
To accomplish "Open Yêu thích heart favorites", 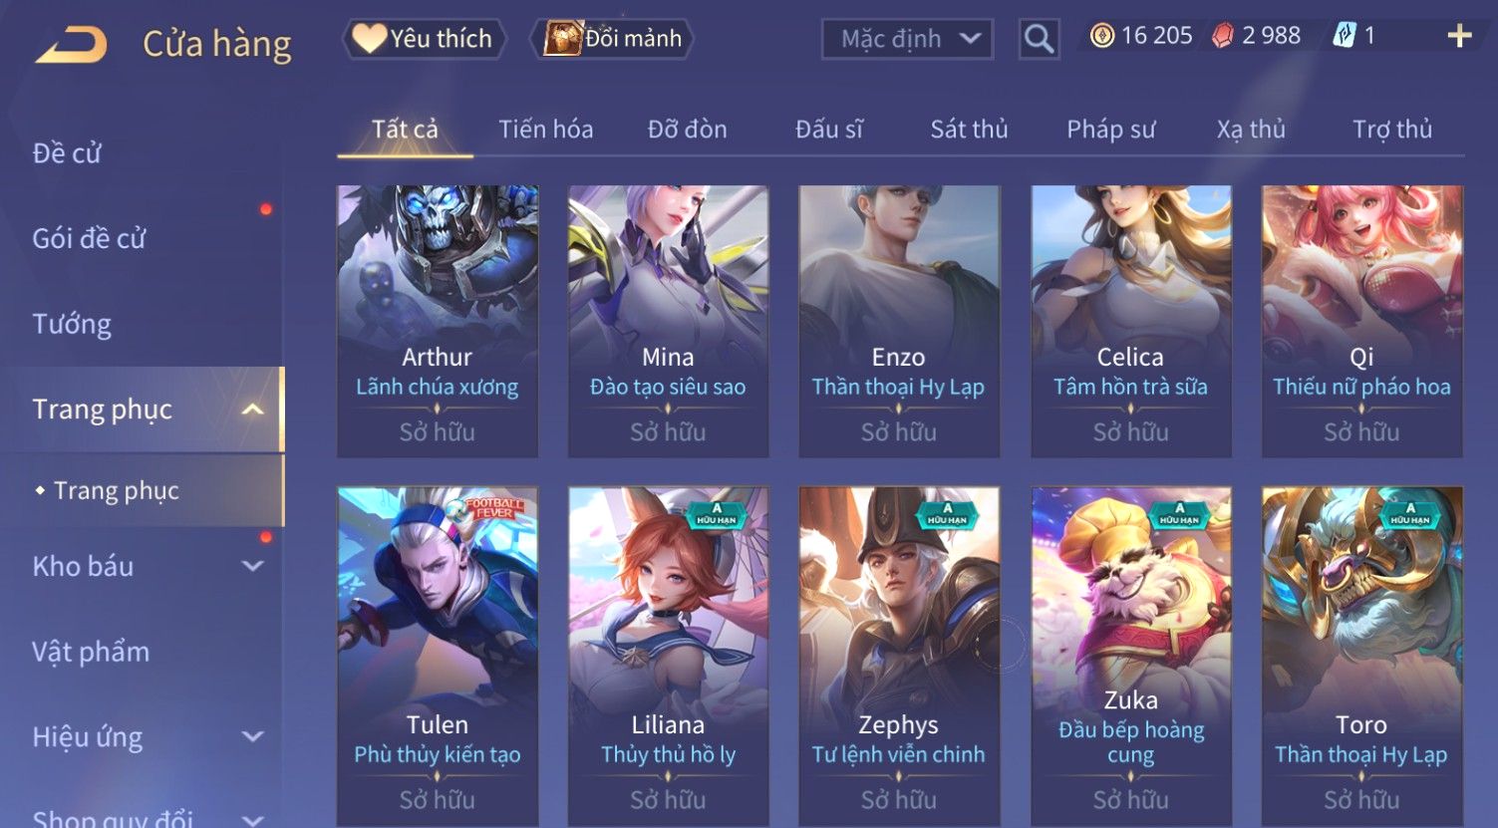I will point(425,39).
